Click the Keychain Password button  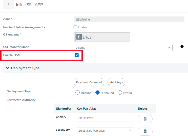pyautogui.click(x=89, y=82)
